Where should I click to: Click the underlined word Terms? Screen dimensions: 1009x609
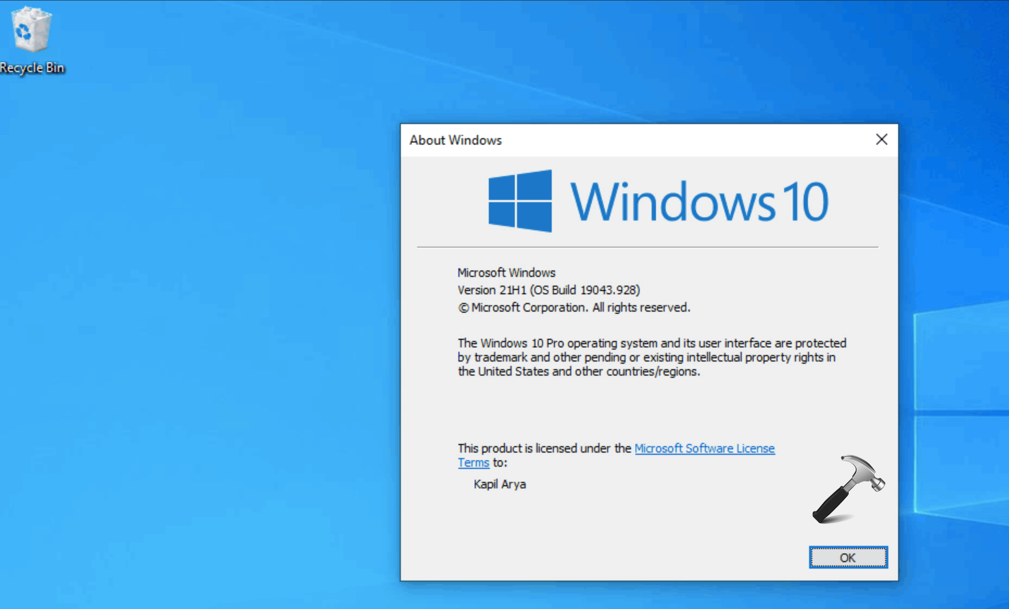[473, 463]
